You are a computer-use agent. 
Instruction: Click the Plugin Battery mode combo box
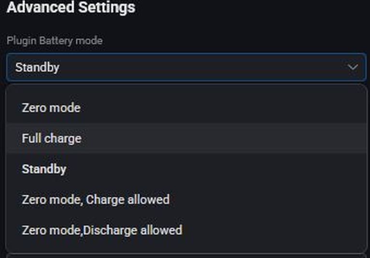(186, 67)
